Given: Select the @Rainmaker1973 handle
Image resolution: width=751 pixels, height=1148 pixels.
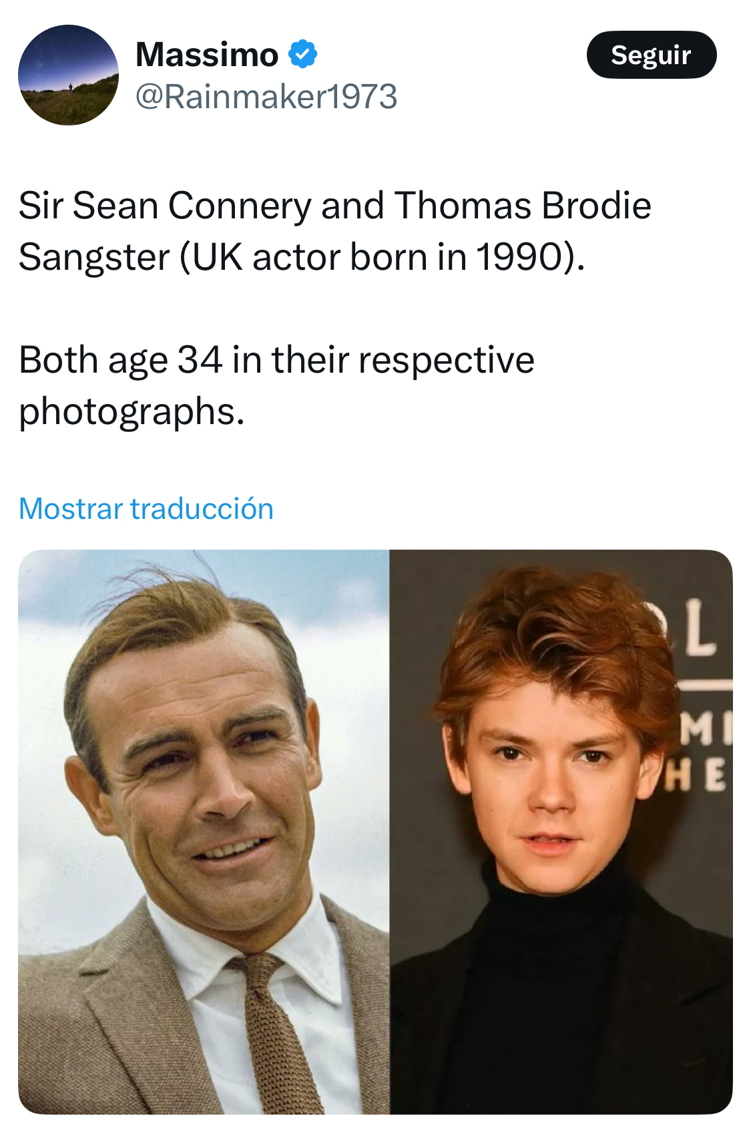Looking at the screenshot, I should pos(266,97).
